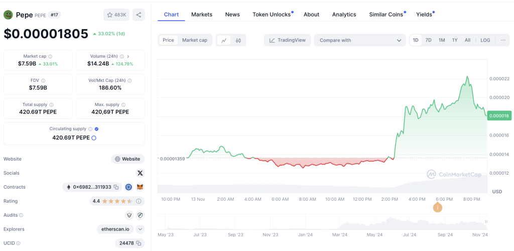The width and height of the screenshot is (514, 251).
Task: Click the blue shield wallet icon in Contracts
Action: (x=129, y=187)
